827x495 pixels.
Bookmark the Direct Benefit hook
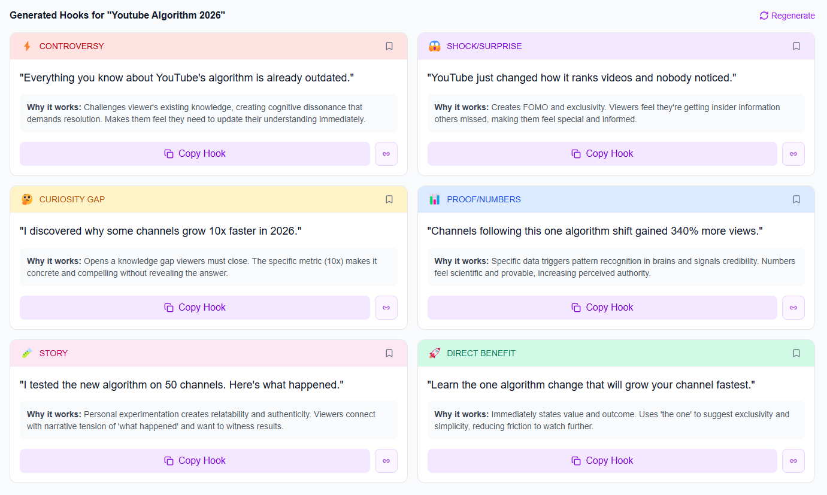[796, 353]
